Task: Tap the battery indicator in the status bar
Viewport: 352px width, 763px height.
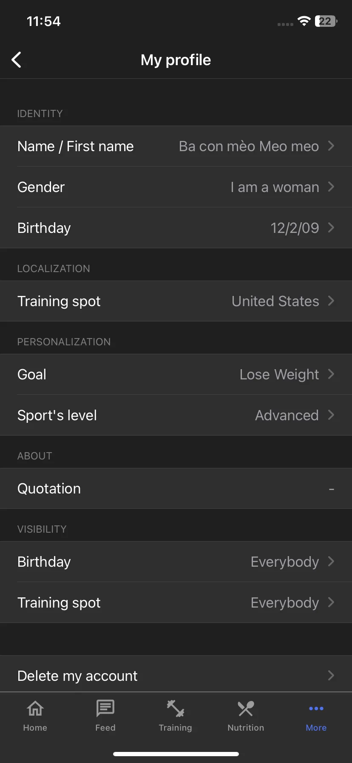Action: (x=326, y=21)
